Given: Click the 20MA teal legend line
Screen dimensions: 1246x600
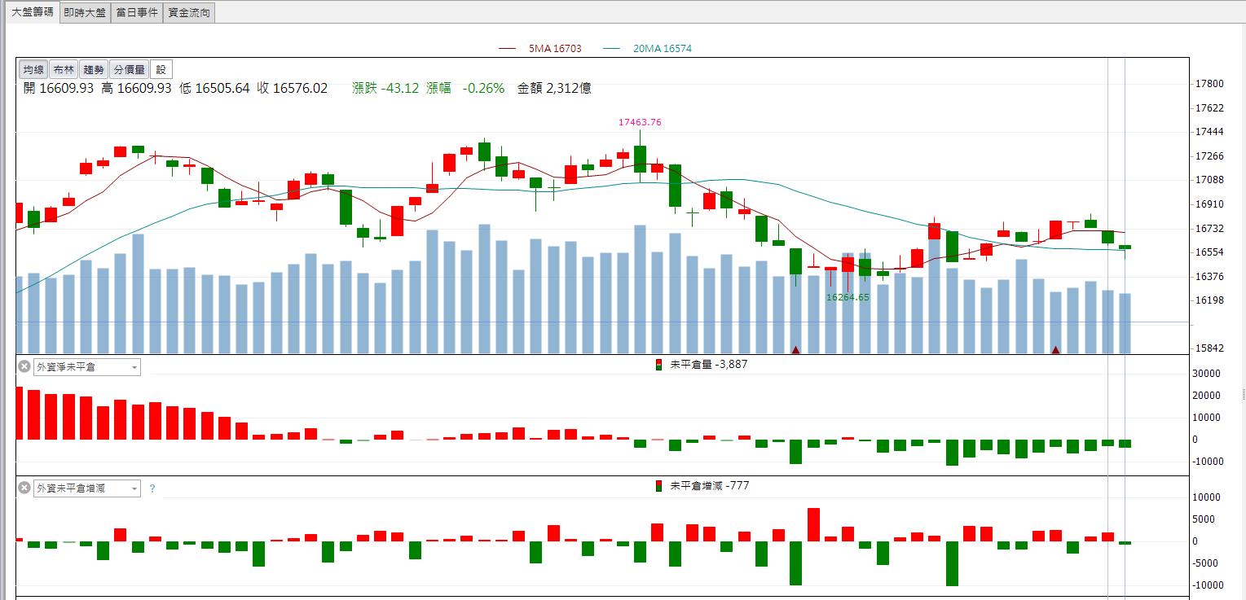Looking at the screenshot, I should tap(613, 49).
